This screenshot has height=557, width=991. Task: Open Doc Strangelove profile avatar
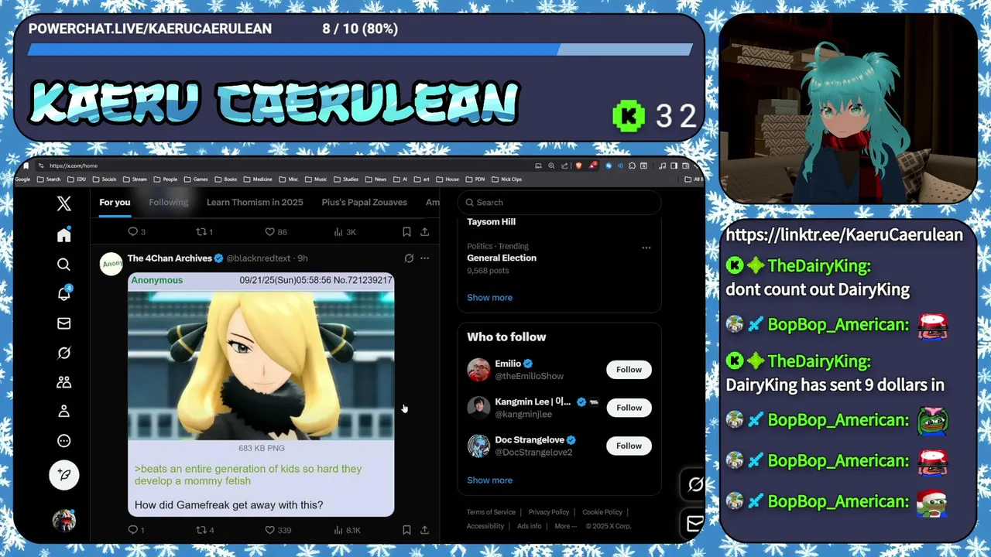478,446
